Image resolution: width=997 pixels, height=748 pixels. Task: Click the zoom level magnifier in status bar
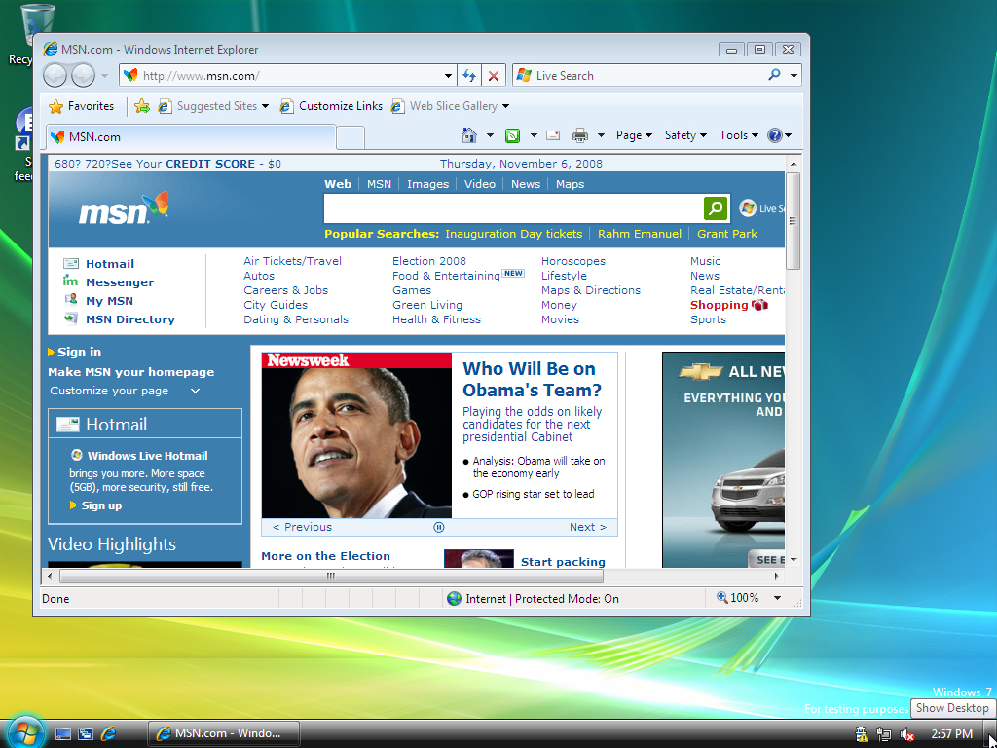722,597
